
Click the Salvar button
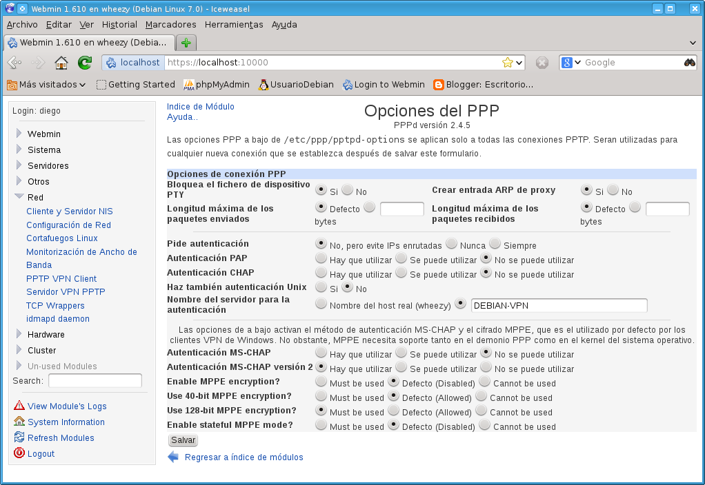[x=183, y=440]
